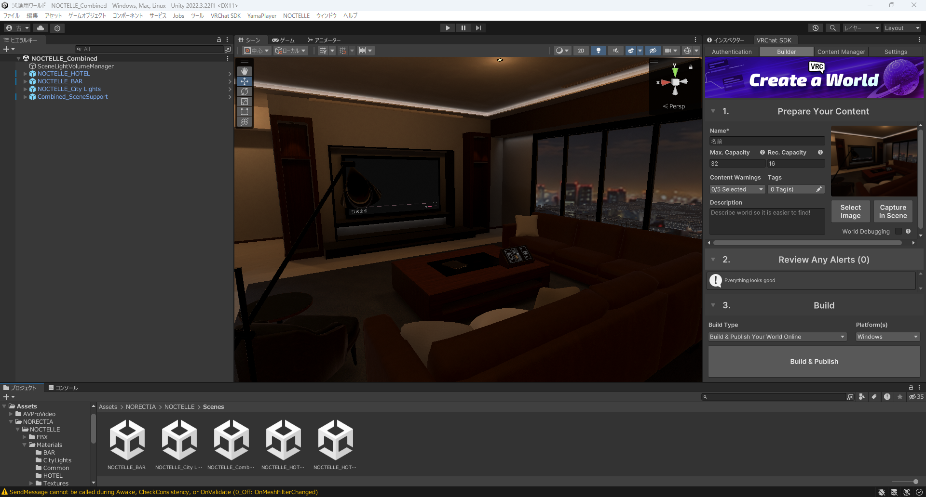Image resolution: width=926 pixels, height=497 pixels.
Task: Open global search magnifier icon
Action: click(x=832, y=28)
